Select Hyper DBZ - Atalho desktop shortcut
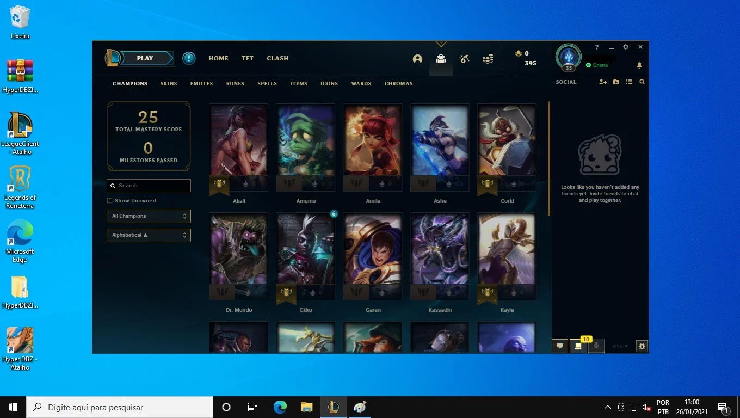The image size is (740, 418). pos(20,349)
